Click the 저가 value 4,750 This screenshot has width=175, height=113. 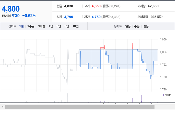pyautogui.click(x=96, y=17)
